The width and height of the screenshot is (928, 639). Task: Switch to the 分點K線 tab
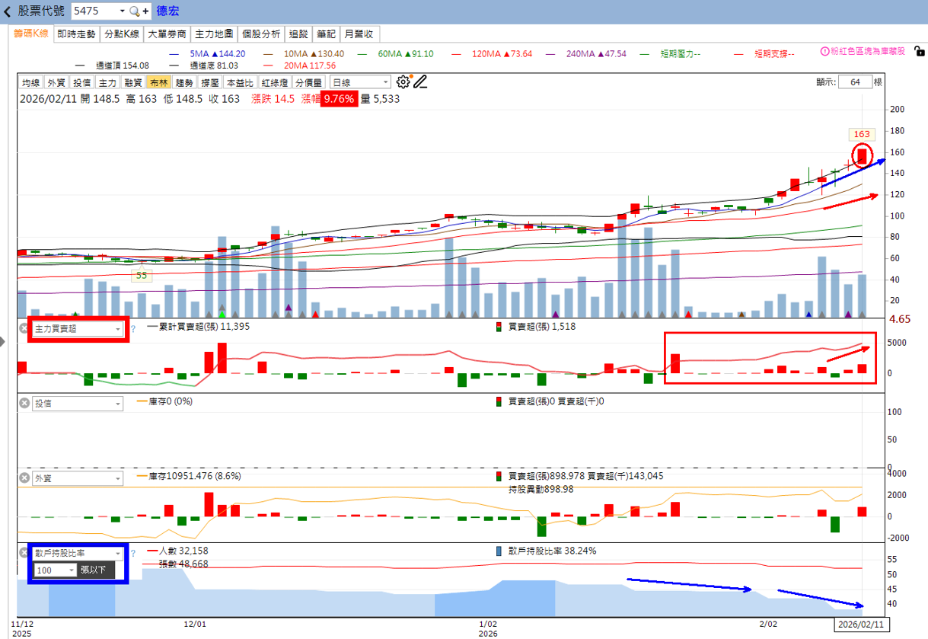122,34
